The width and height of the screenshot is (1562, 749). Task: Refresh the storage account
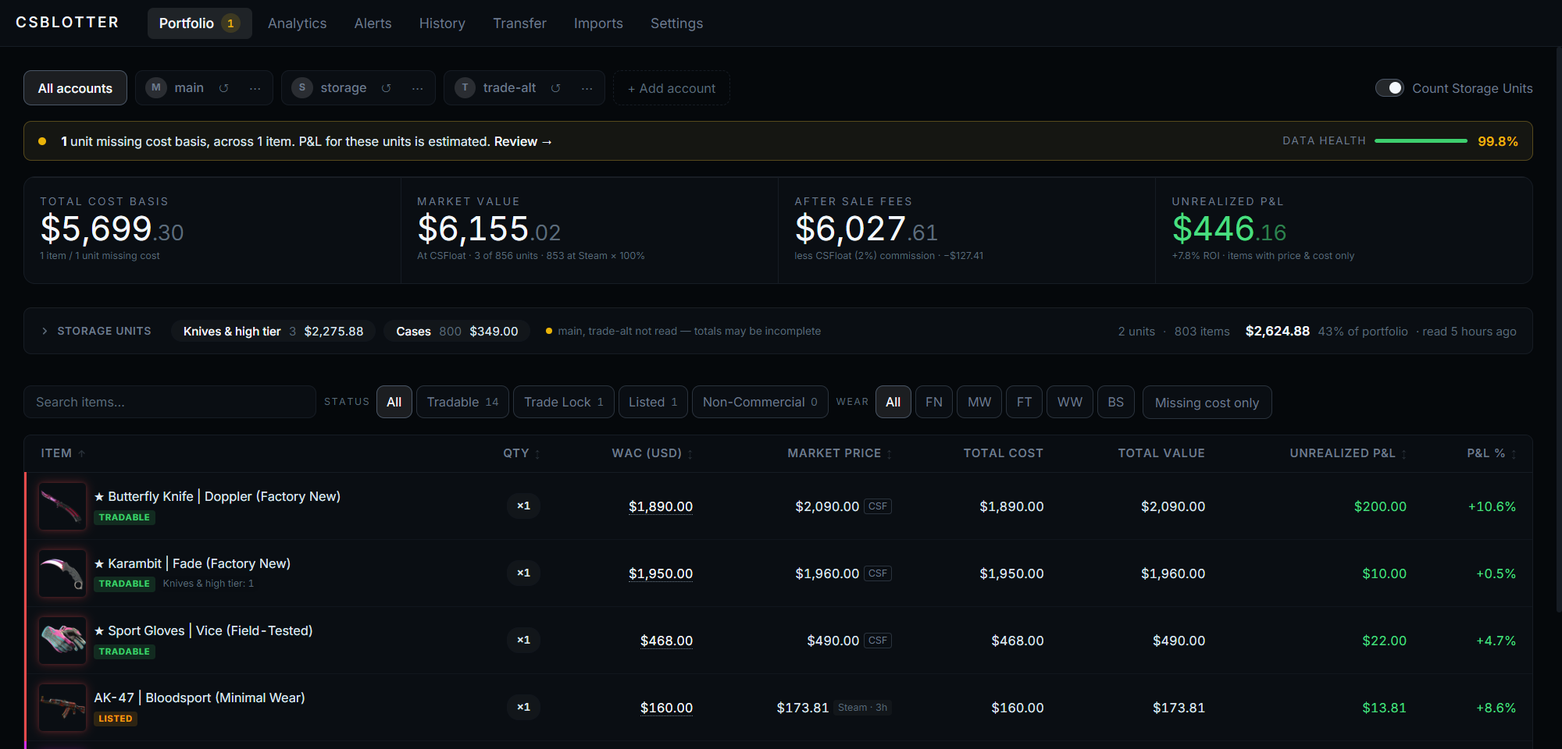click(387, 88)
